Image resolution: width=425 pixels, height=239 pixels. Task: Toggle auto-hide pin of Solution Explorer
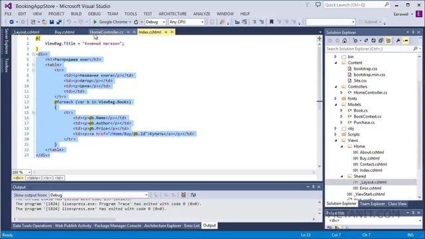pyautogui.click(x=413, y=33)
